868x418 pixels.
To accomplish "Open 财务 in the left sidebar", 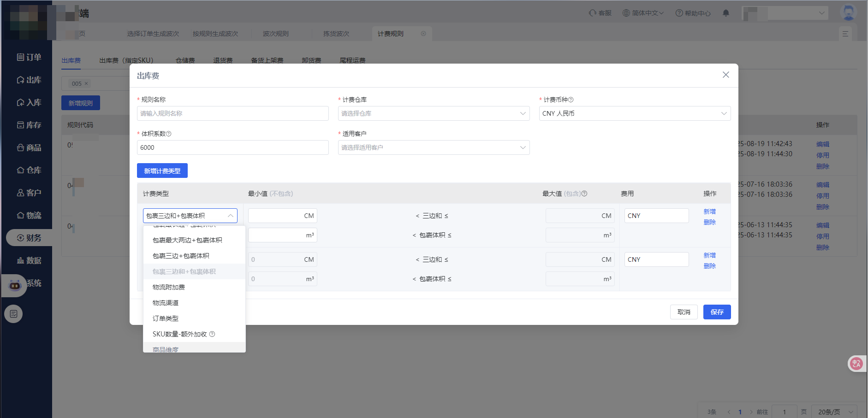I will click(x=29, y=238).
